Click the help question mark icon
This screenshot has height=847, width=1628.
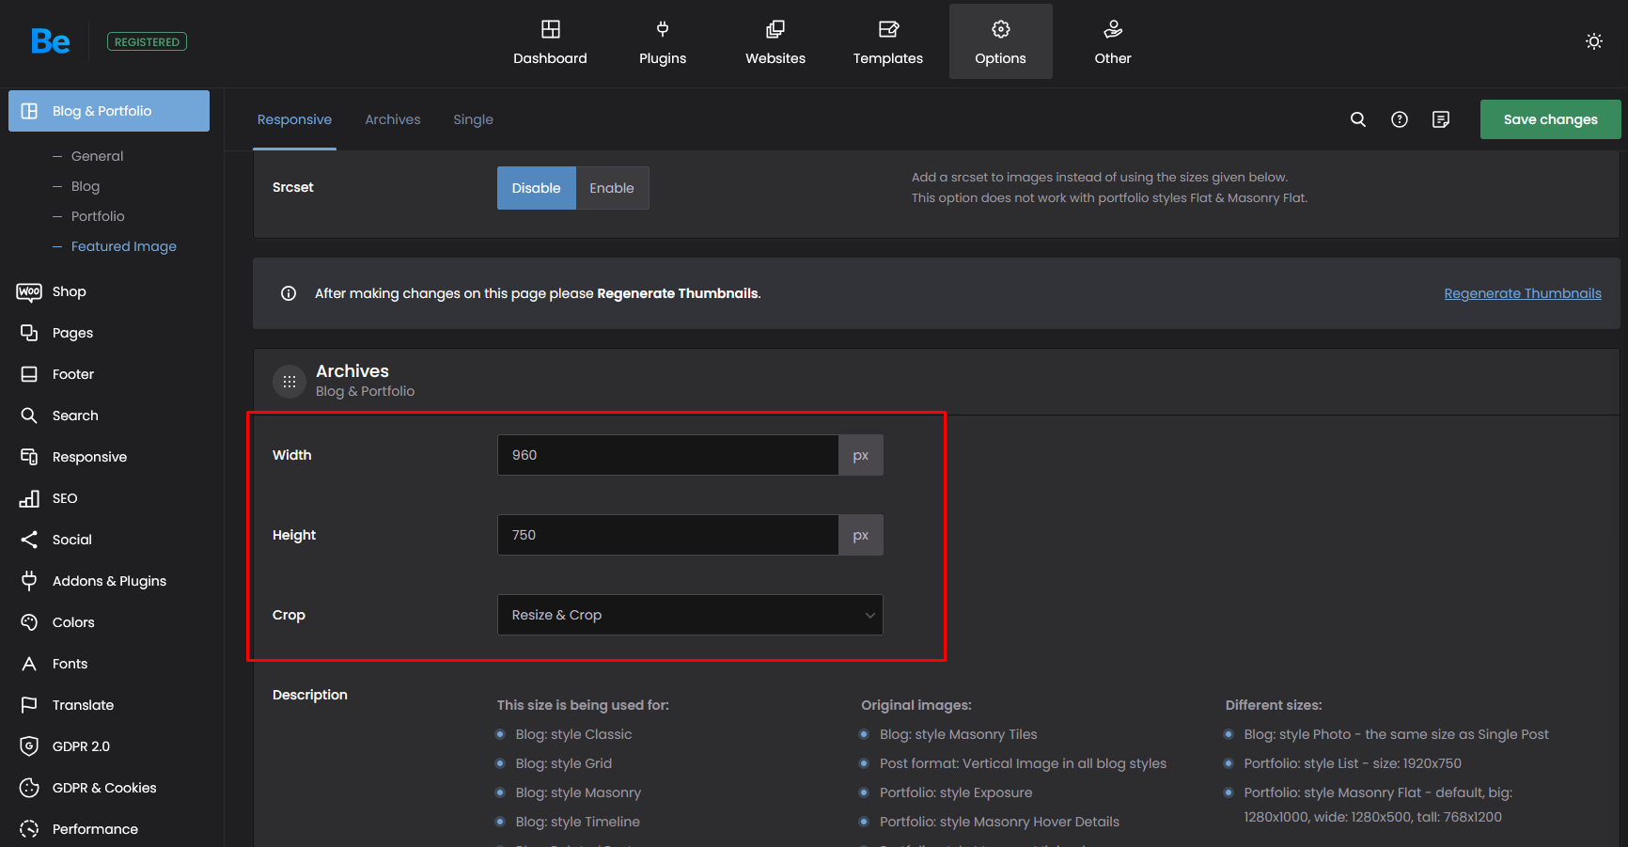pyautogui.click(x=1400, y=119)
